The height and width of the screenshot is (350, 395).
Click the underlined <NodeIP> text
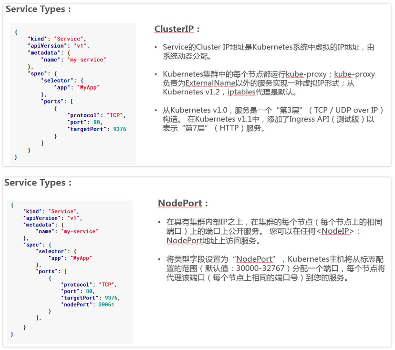coord(337,231)
